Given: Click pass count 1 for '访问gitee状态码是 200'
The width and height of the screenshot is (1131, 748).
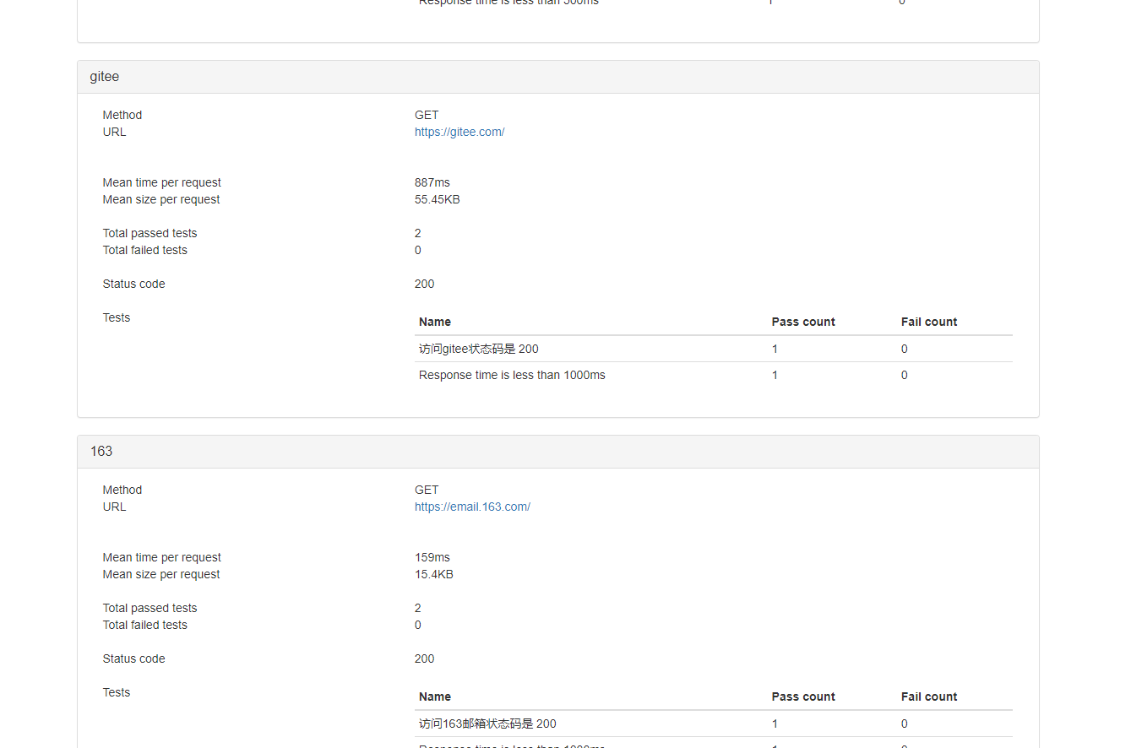Looking at the screenshot, I should point(775,349).
